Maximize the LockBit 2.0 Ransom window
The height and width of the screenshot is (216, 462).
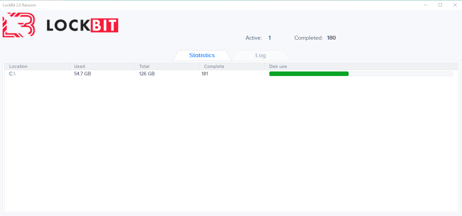point(440,5)
